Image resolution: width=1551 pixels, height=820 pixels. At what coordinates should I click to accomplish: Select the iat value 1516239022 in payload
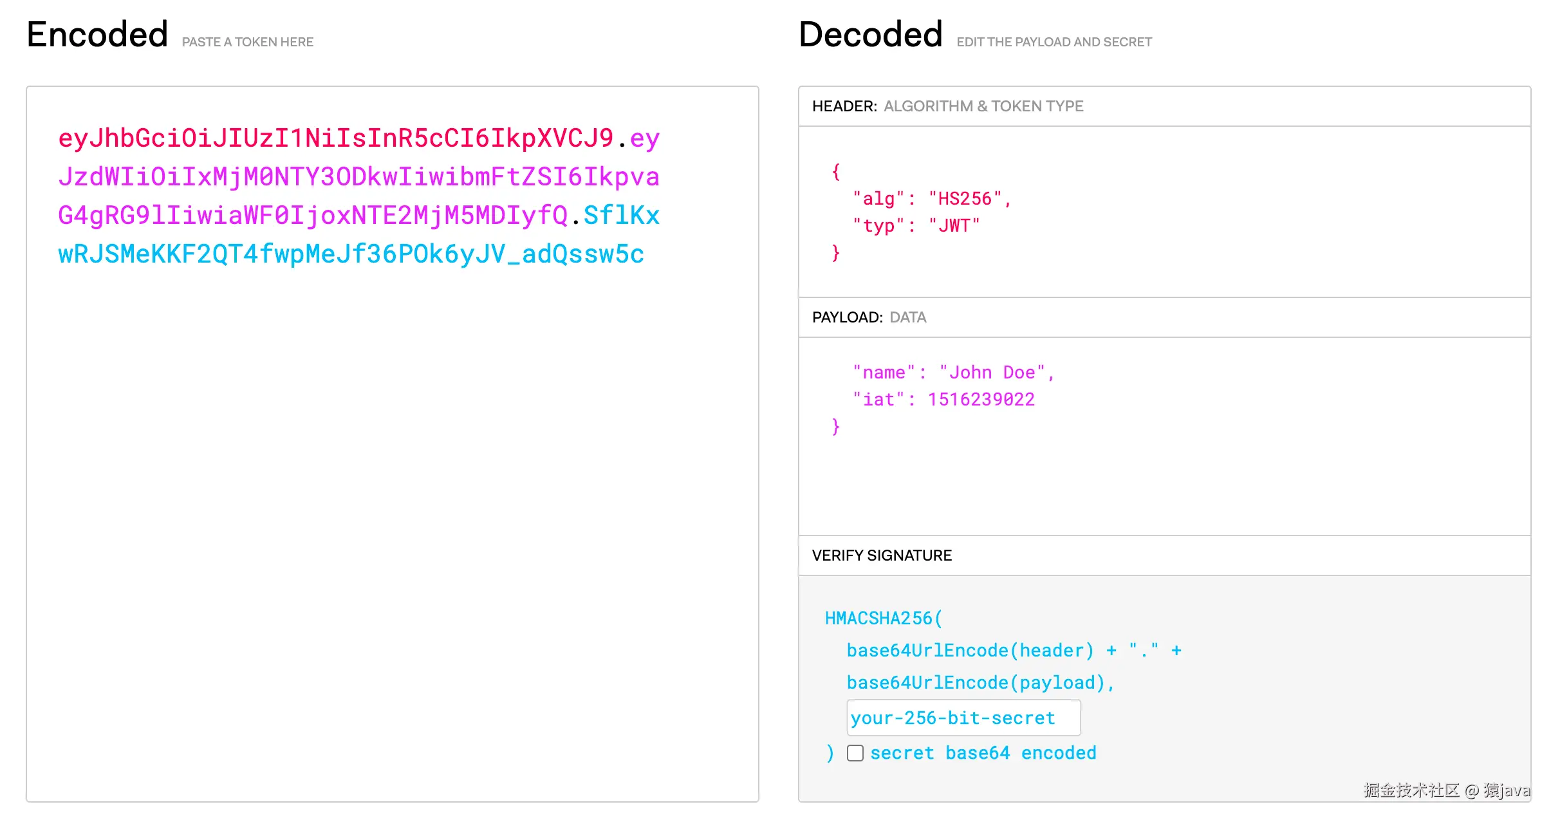click(980, 399)
